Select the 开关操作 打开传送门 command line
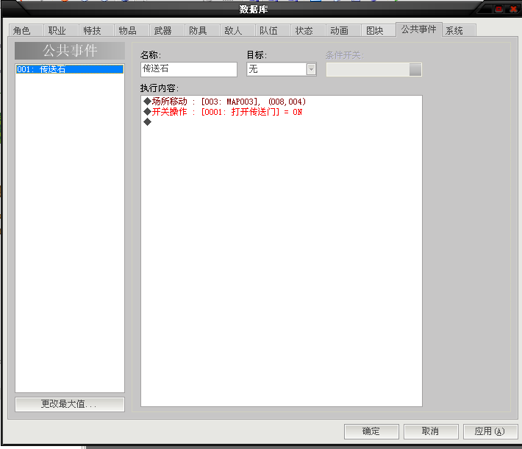Image resolution: width=522 pixels, height=449 pixels. [x=223, y=112]
